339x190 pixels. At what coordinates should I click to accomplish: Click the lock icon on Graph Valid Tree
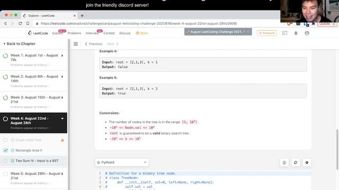tap(63, 140)
